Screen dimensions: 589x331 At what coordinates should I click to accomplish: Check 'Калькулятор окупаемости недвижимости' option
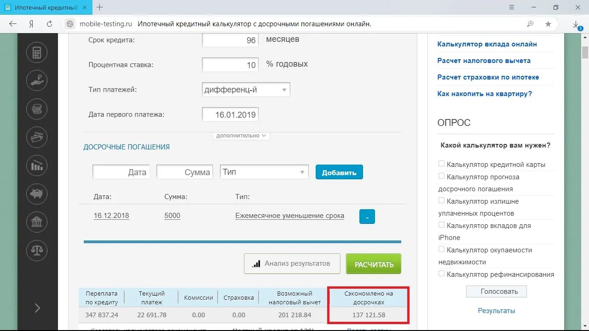[441, 249]
